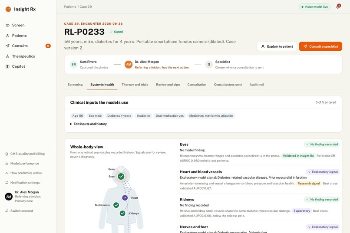This screenshot has height=233, width=350.
Task: Open Model performance link
Action: pos(25,164)
